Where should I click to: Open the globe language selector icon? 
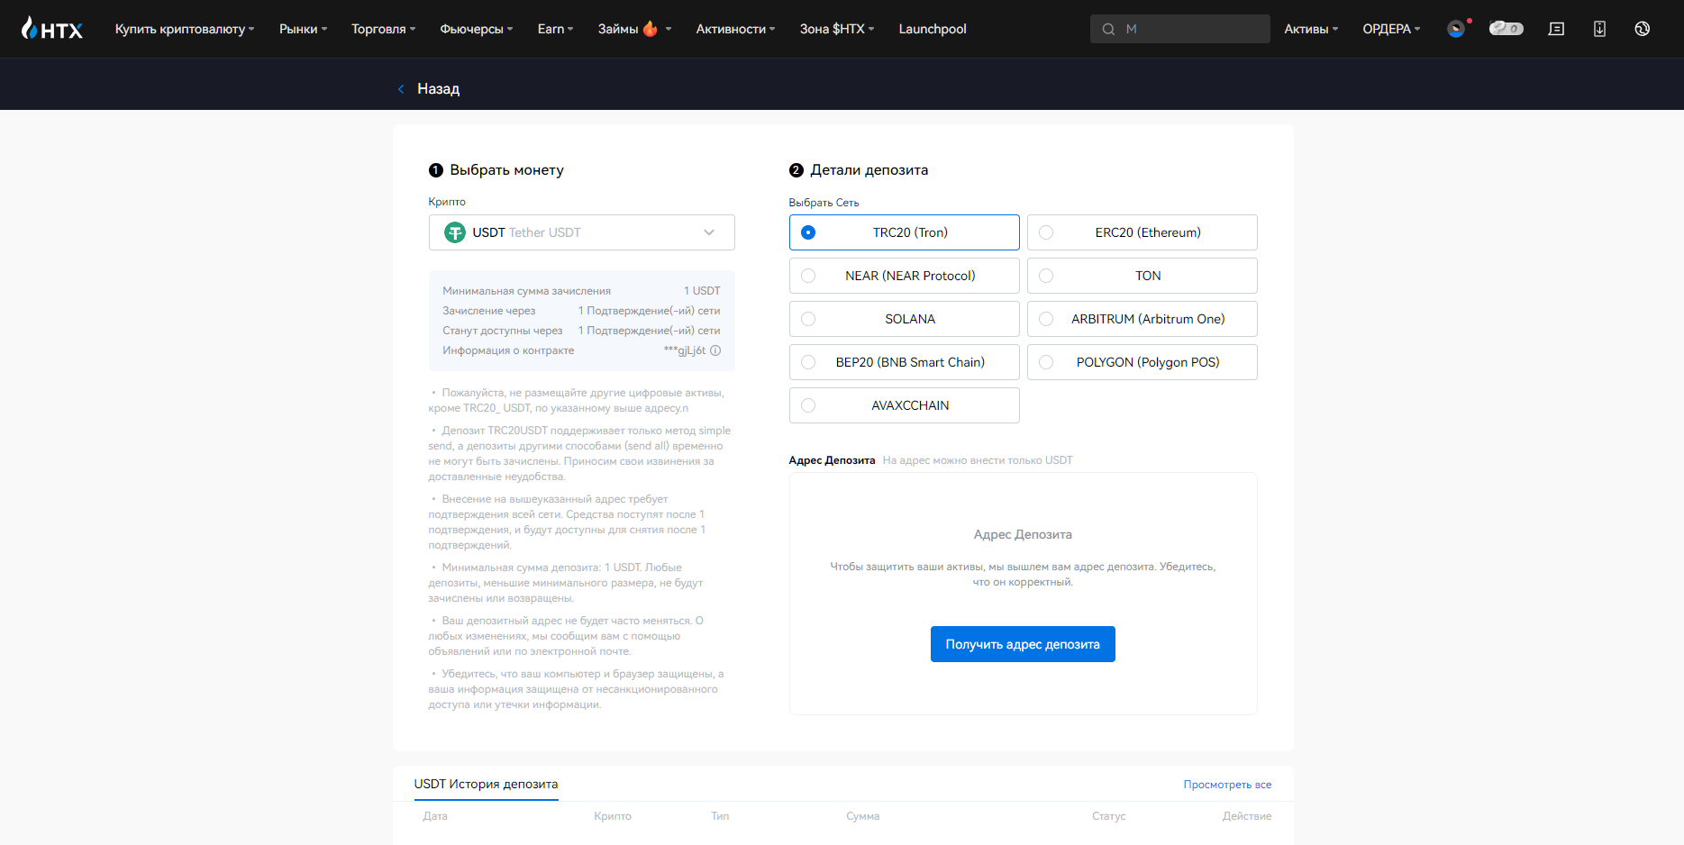(x=1643, y=29)
